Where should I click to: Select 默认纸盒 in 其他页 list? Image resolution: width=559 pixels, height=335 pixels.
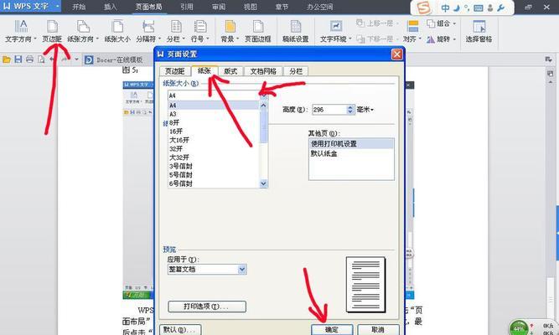click(351, 153)
